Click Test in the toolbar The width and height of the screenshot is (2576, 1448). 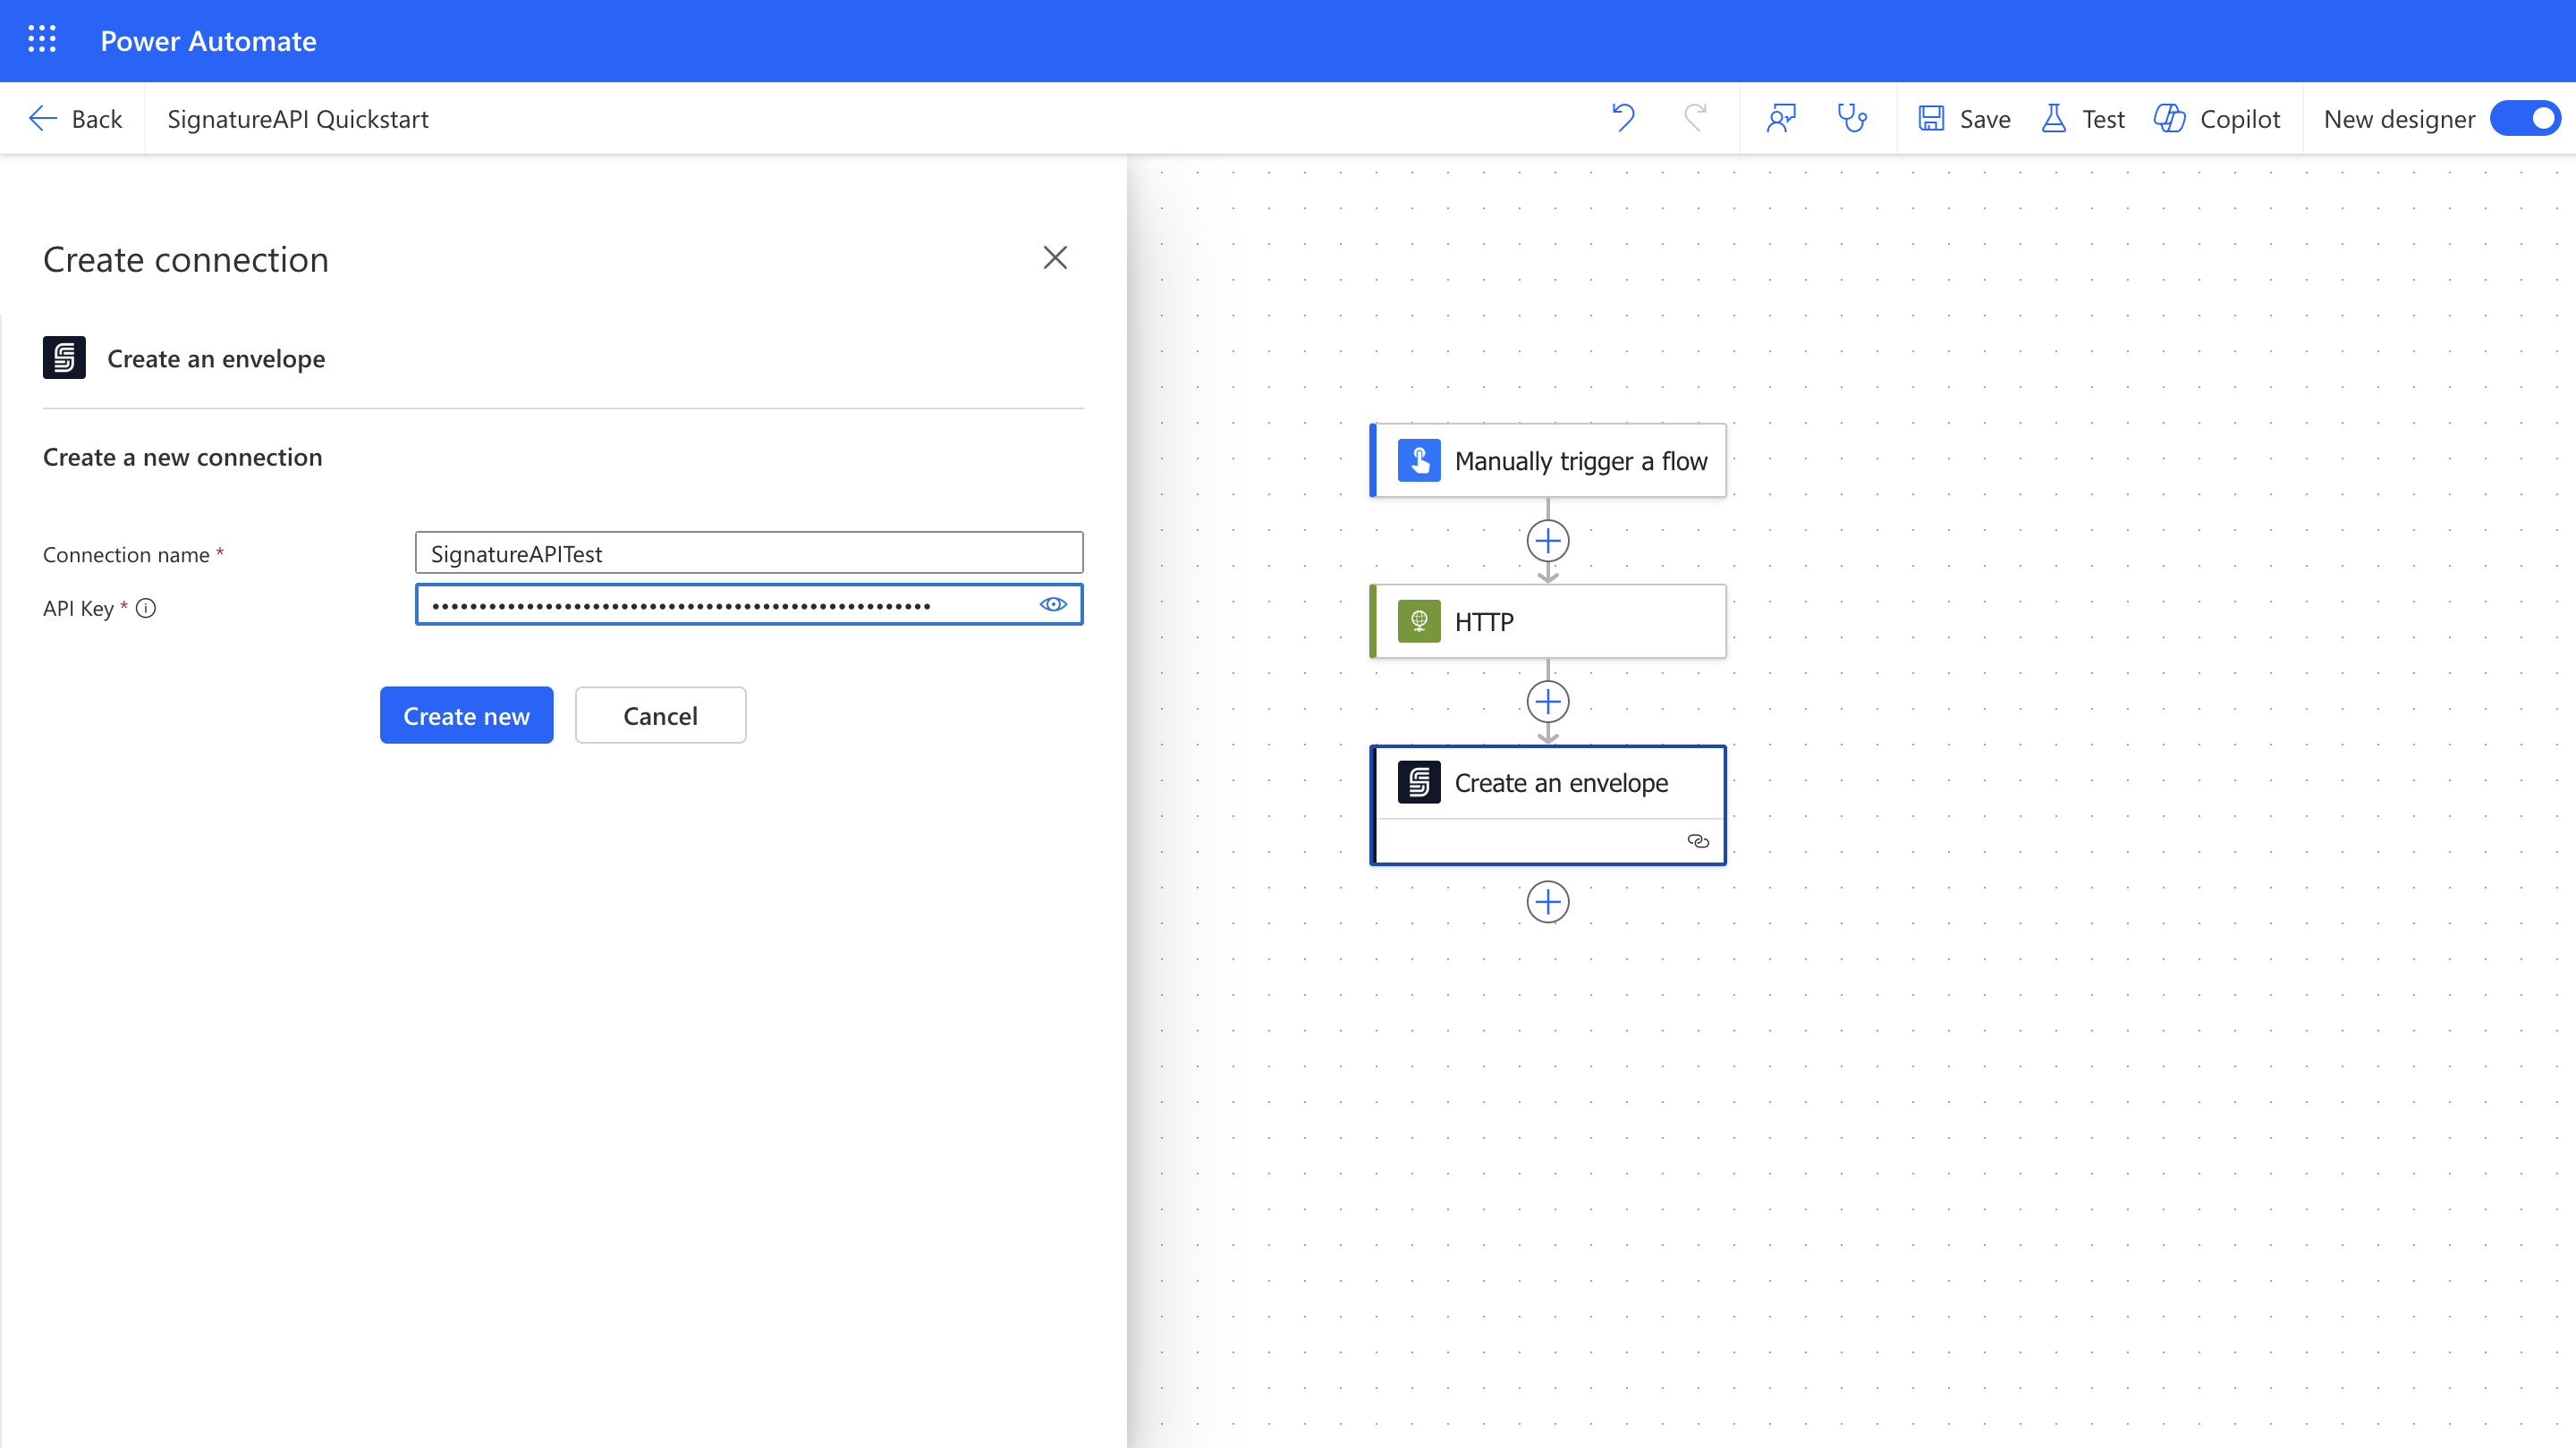pyautogui.click(x=2083, y=118)
